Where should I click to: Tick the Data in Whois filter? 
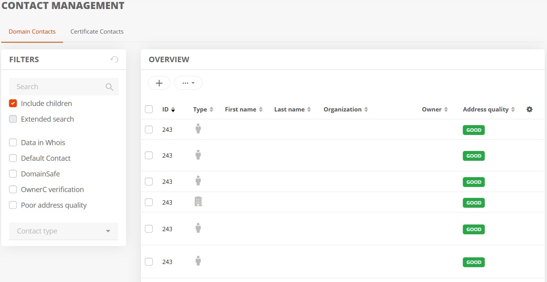coord(13,143)
